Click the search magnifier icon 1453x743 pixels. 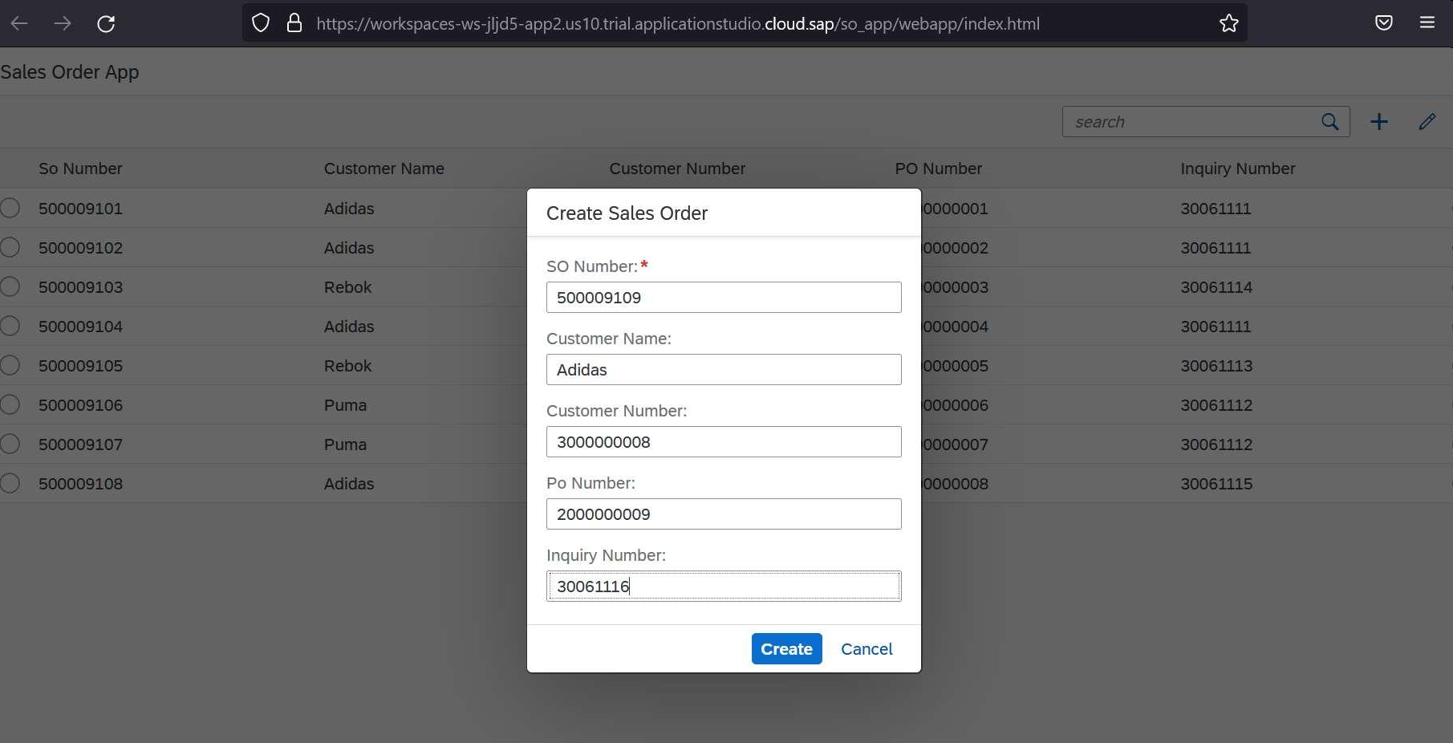(x=1329, y=122)
